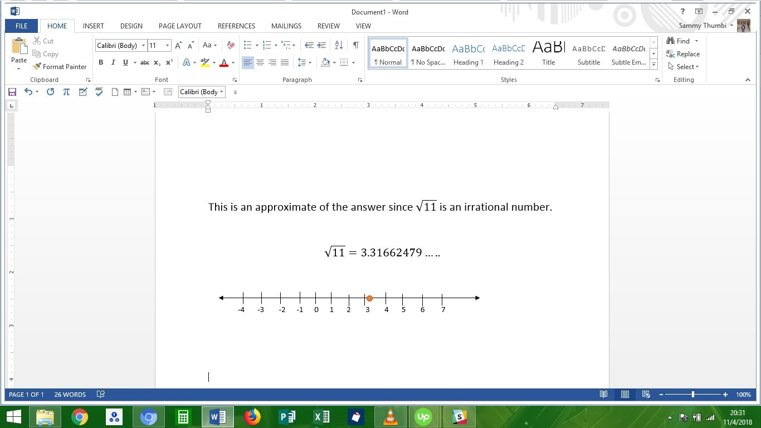The height and width of the screenshot is (428, 761).
Task: Open the Select dropdown in Editing
Action: [682, 67]
